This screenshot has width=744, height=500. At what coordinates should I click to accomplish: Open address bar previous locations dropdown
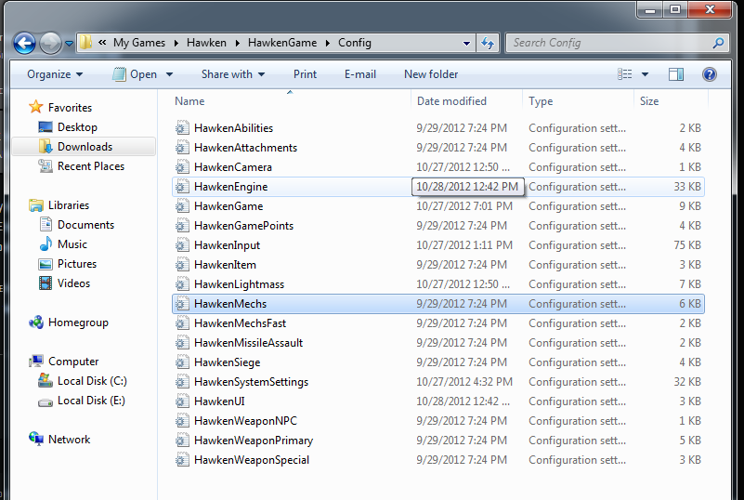pos(466,43)
